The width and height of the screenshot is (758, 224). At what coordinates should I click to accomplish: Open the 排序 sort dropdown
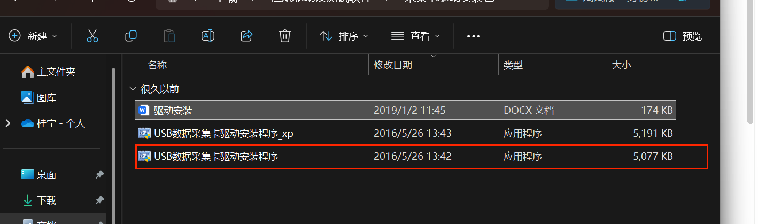344,36
